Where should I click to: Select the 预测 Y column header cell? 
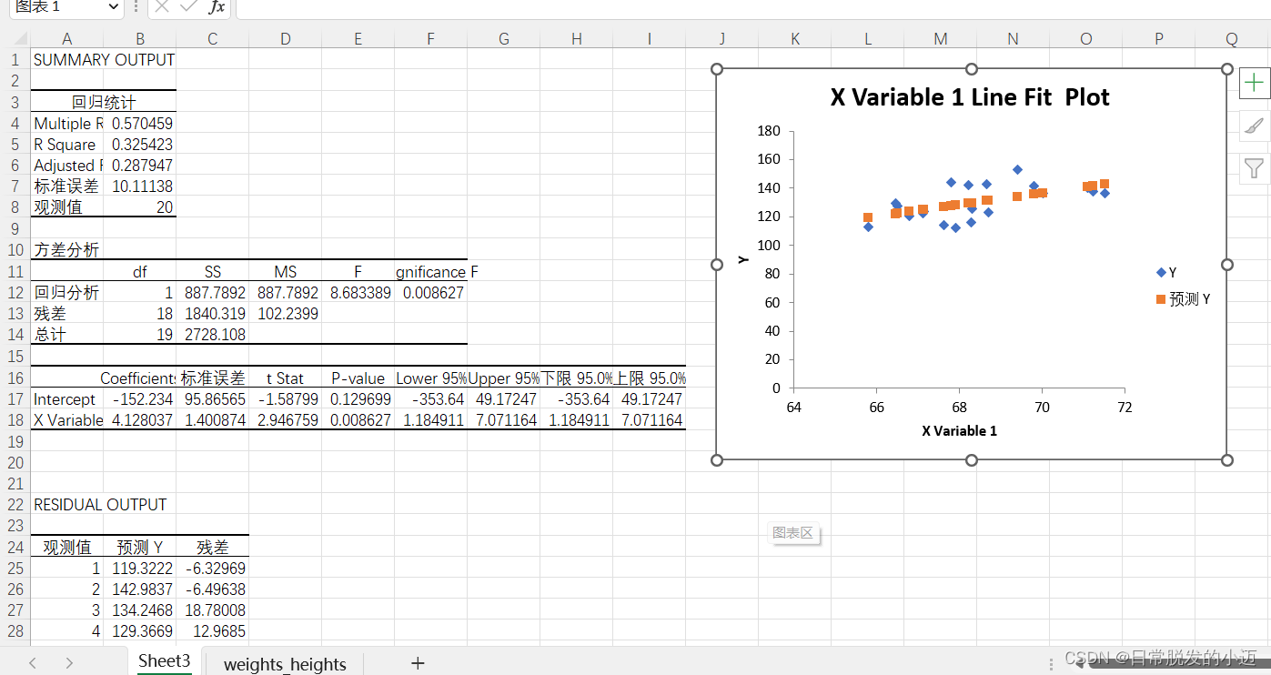pyautogui.click(x=139, y=547)
